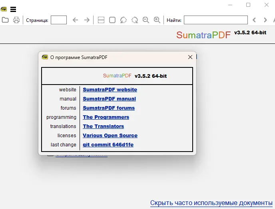
Task: Minimize the SumatraPDF window
Action: (x=230, y=5)
